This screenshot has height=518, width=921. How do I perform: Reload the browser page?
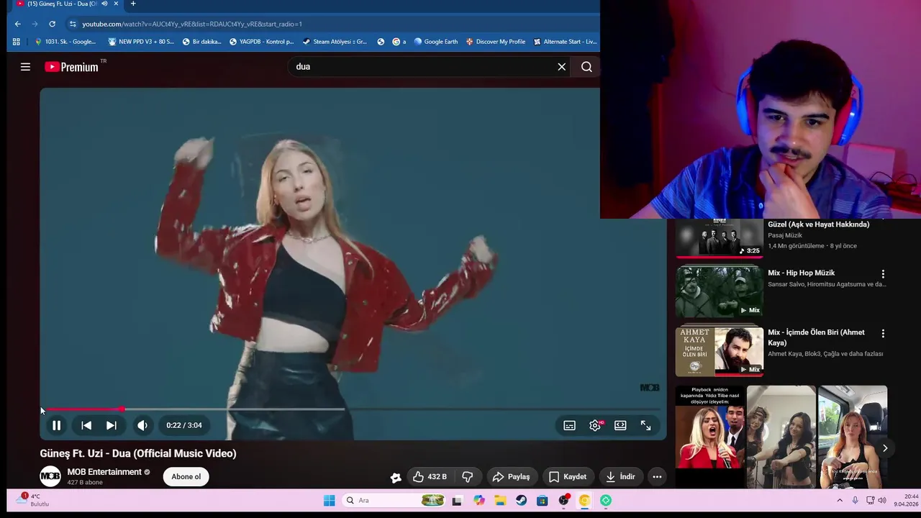[52, 24]
